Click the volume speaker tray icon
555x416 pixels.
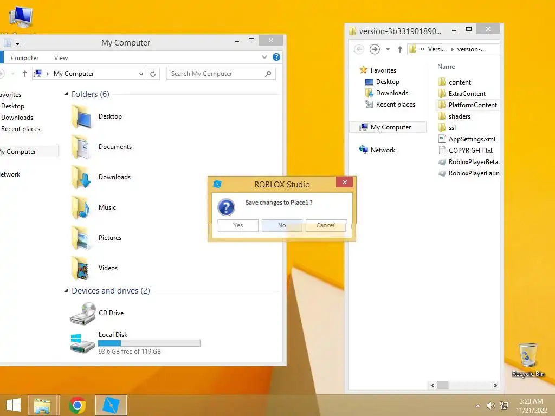(x=491, y=406)
